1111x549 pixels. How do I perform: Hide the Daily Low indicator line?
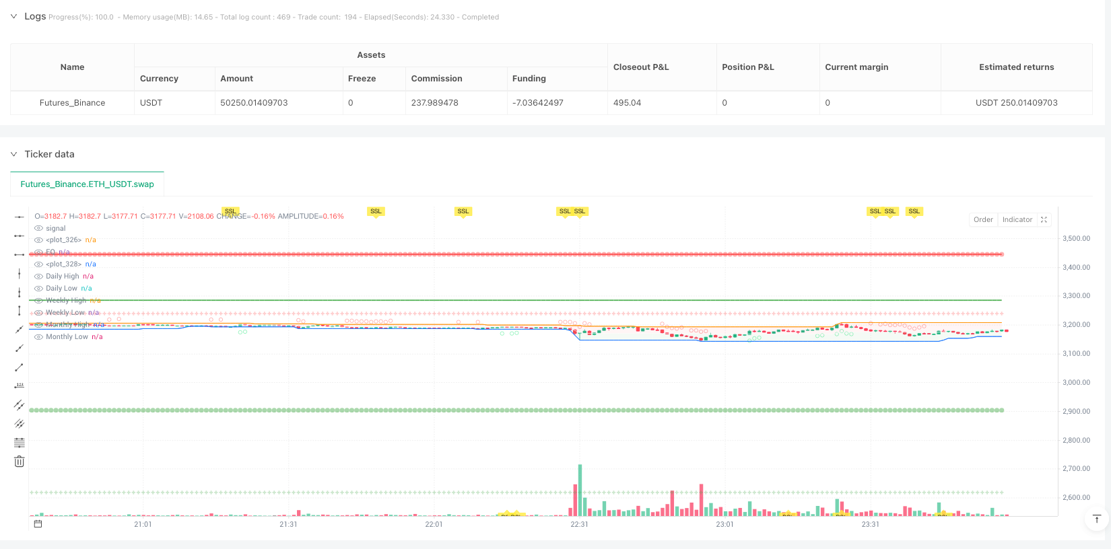point(39,289)
